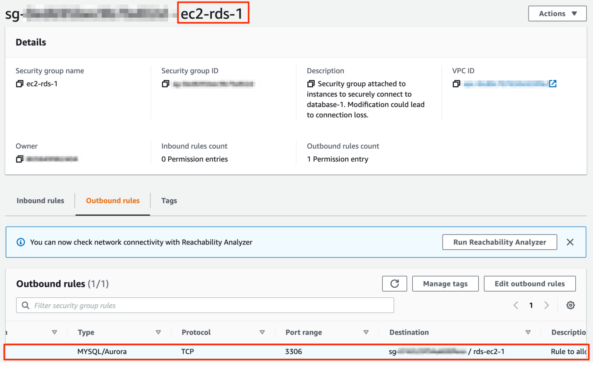Image resolution: width=593 pixels, height=373 pixels.
Task: Click the info icon in the Reachability banner
Action: pos(20,242)
